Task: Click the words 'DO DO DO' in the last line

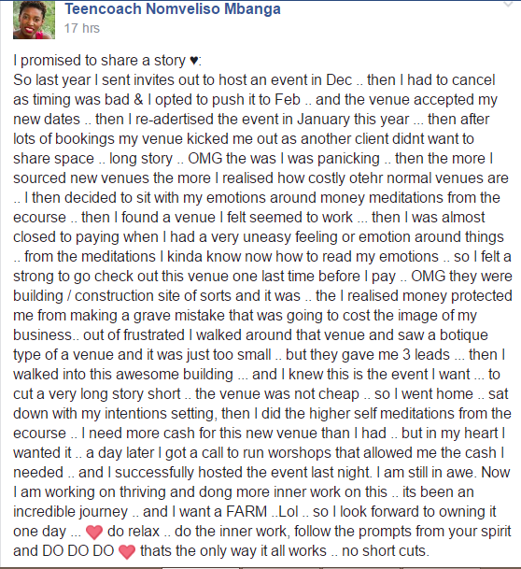Action: pos(78,551)
